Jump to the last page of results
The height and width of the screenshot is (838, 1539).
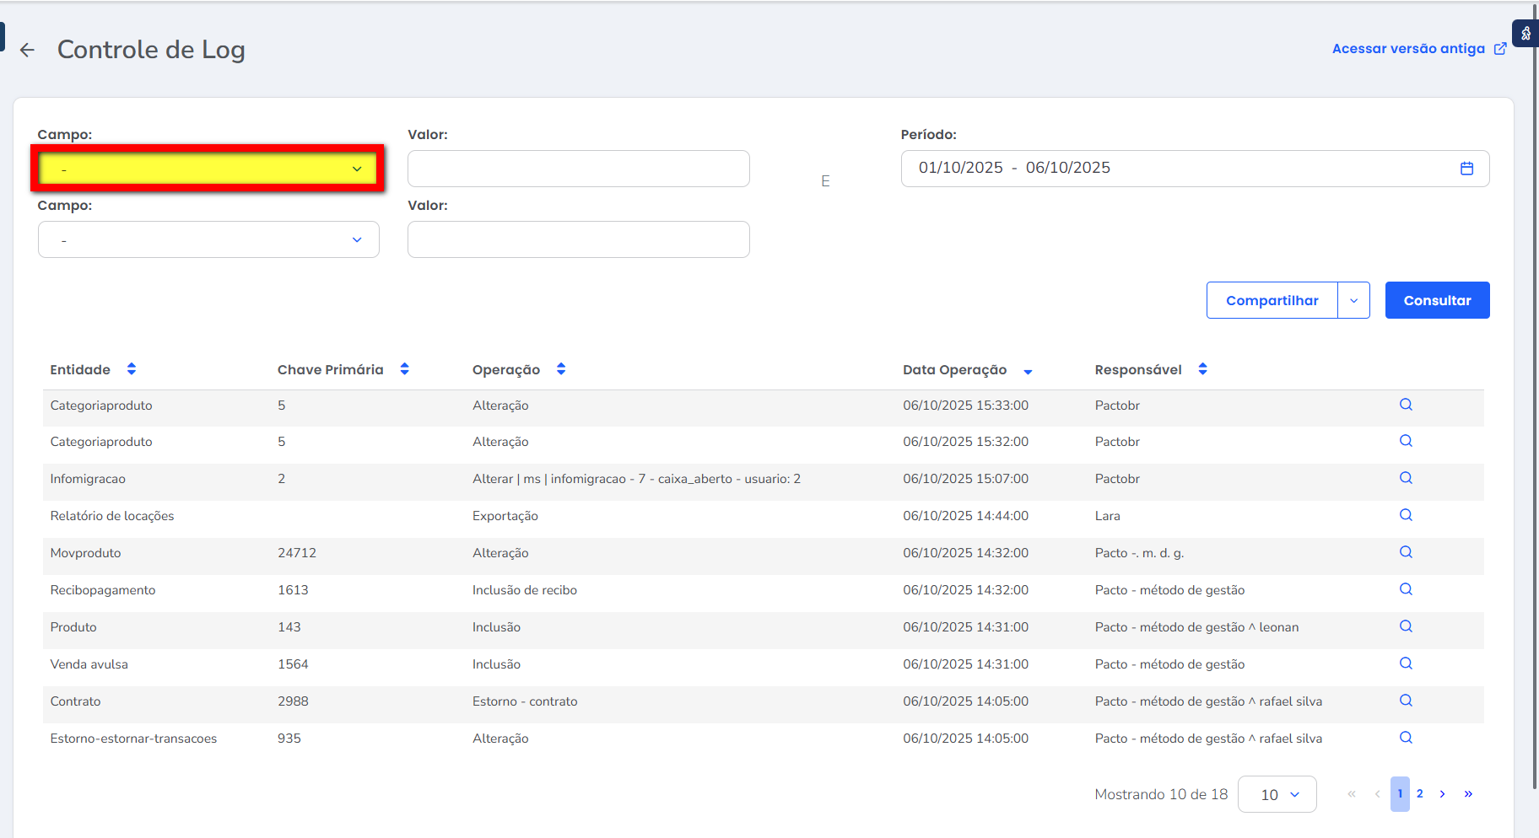click(x=1468, y=794)
